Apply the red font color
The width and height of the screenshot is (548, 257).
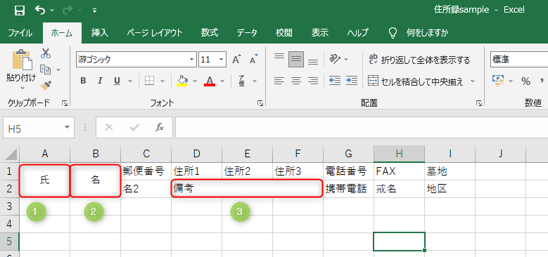210,81
